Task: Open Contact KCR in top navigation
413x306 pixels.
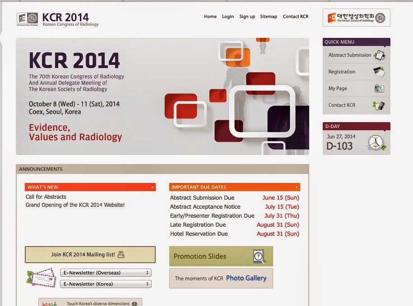Action: click(x=296, y=17)
